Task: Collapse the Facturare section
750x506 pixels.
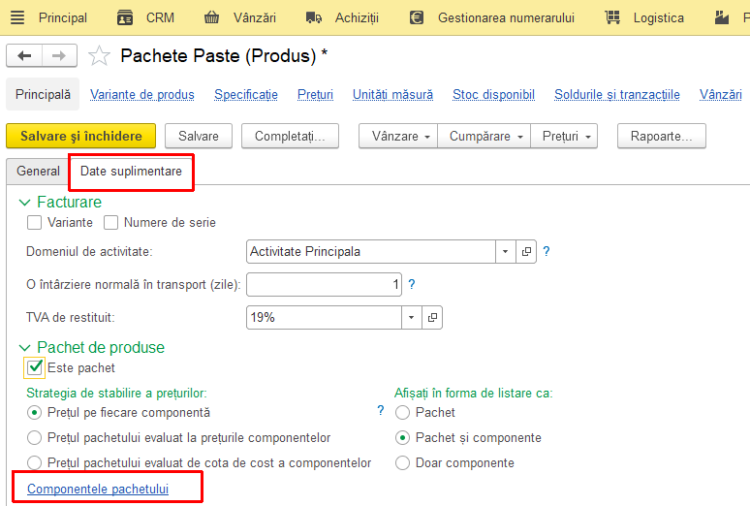Action: coord(24,203)
